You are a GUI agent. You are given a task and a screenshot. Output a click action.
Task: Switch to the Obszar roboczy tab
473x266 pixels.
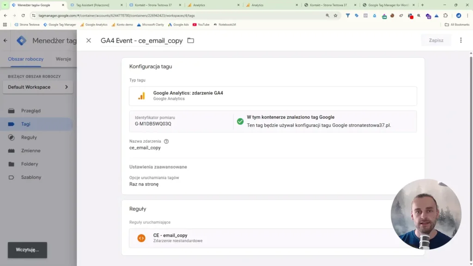(x=26, y=59)
